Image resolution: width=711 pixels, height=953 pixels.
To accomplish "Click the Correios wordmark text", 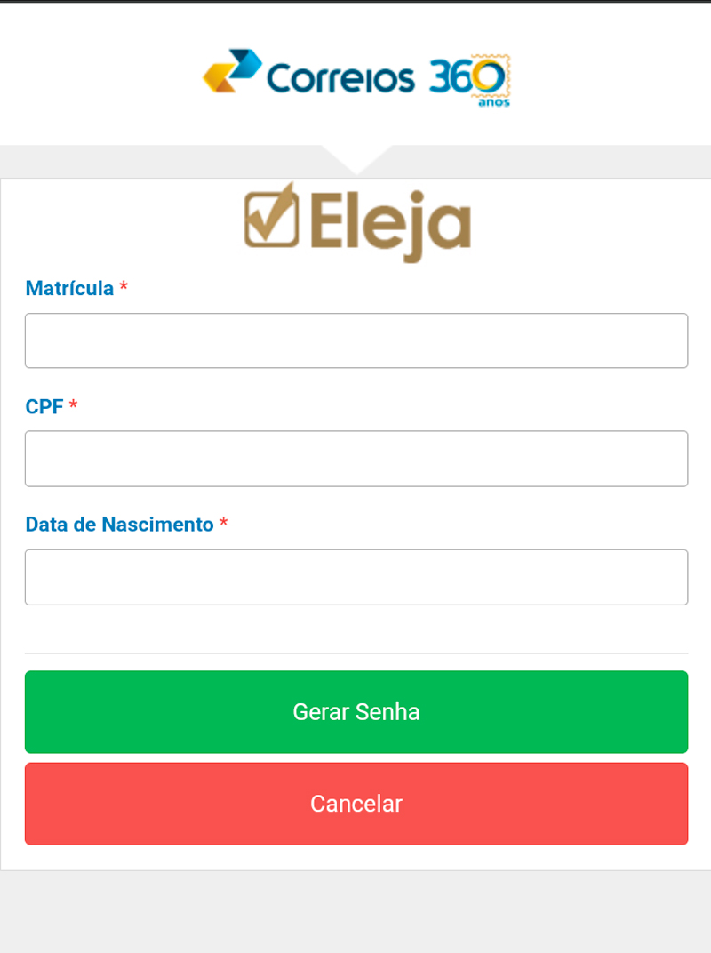I will click(x=340, y=78).
